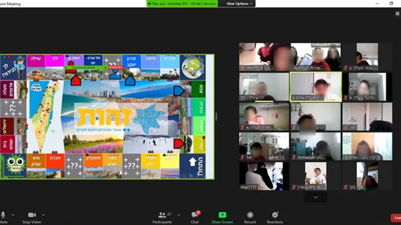Open the View Options dropdown

(x=239, y=4)
